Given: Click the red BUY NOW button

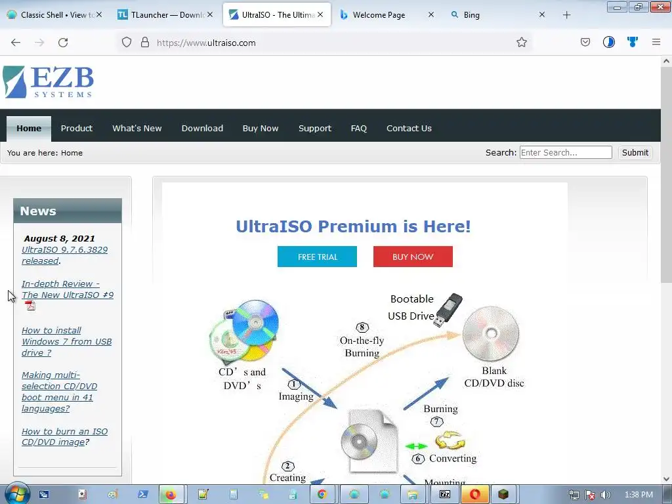Looking at the screenshot, I should click(x=413, y=257).
